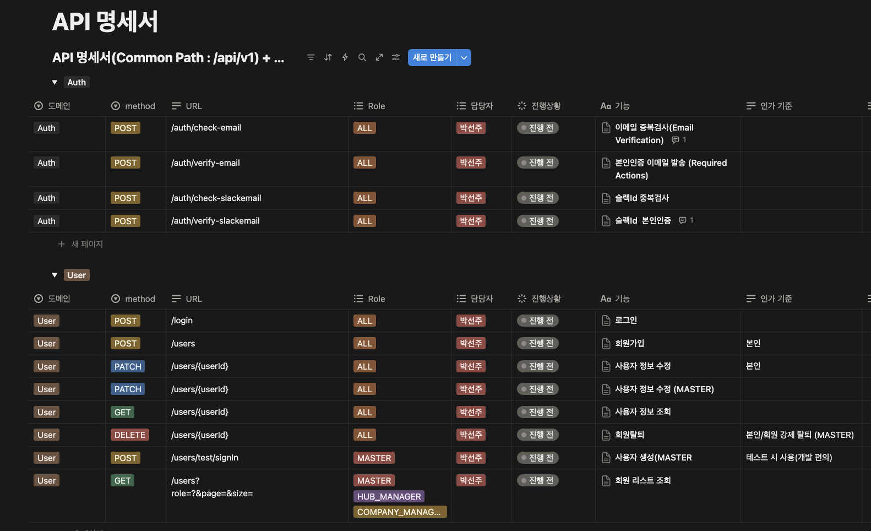This screenshot has width=871, height=531.
Task: Click URL column header in Auth table
Action: [187, 106]
